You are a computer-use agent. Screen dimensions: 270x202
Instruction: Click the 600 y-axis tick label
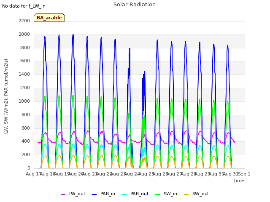pyautogui.click(x=26, y=128)
